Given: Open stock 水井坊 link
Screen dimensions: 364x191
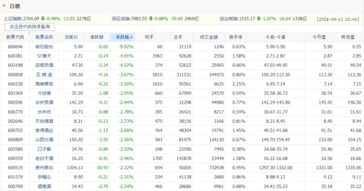Looking at the screenshot, I should coord(44,112).
